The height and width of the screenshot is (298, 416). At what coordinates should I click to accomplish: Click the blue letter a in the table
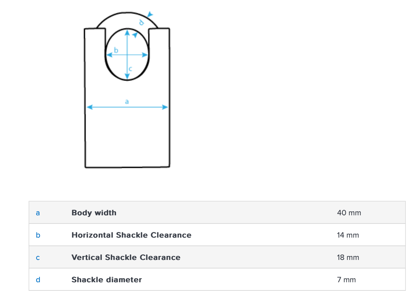(x=38, y=213)
